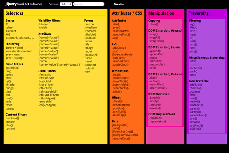Click the .insertBefore() outside insertion link
This screenshot has width=229, height=153.
pyautogui.click(x=158, y=88)
